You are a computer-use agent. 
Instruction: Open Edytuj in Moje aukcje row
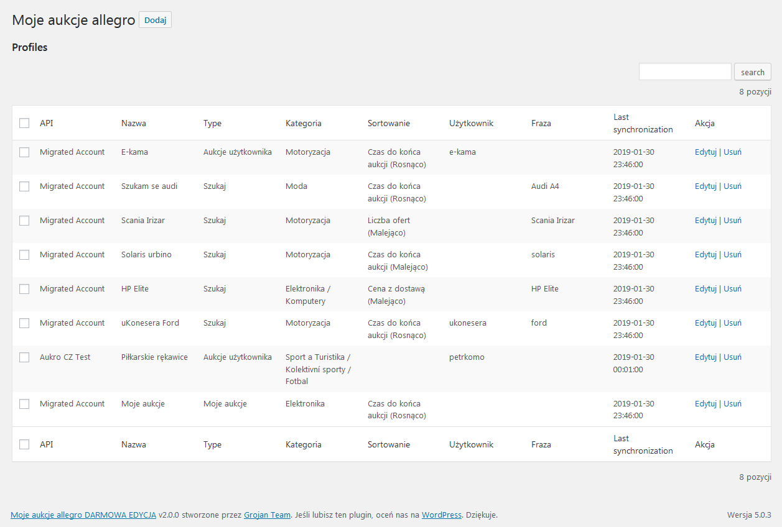point(705,404)
